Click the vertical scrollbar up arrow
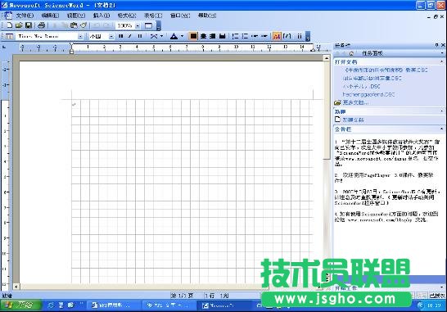This screenshot has height=312, width=447. 327,58
